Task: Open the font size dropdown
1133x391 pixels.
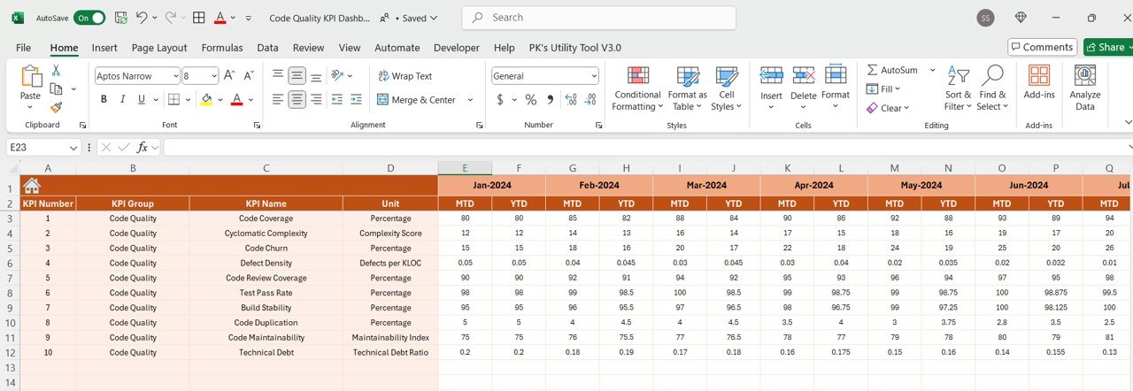Action: coord(212,76)
